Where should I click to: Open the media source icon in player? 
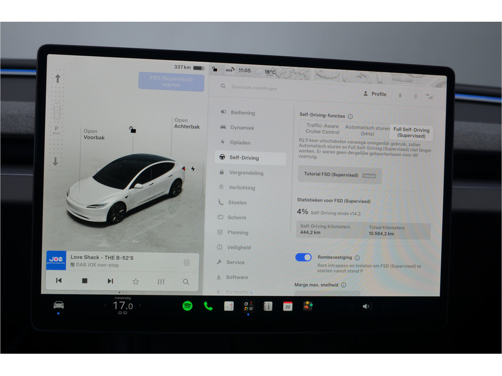(x=187, y=262)
